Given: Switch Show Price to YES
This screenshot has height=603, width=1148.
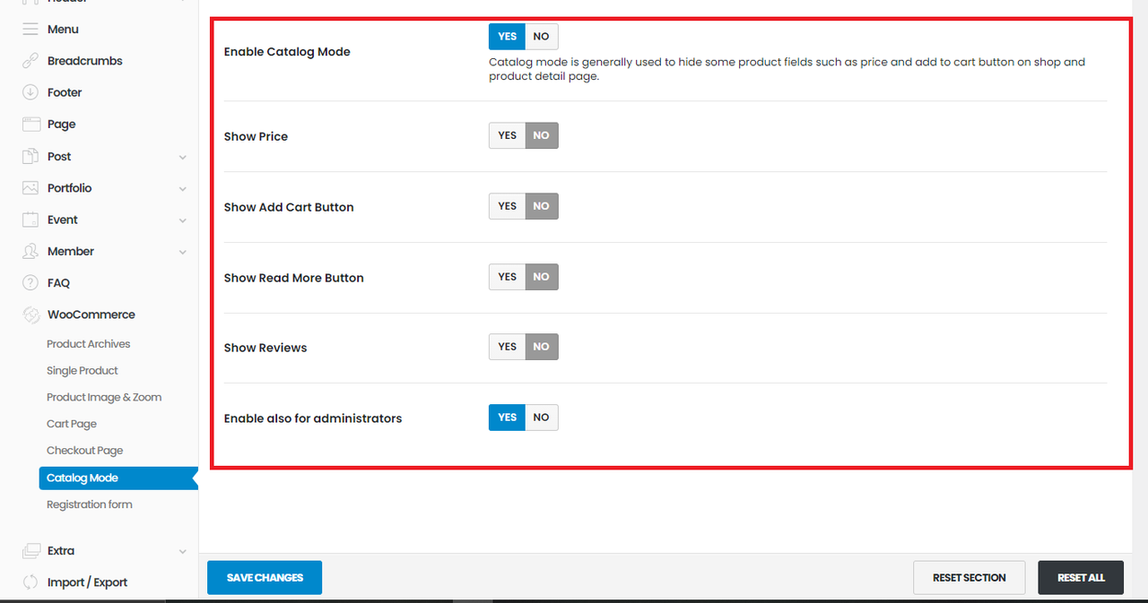Looking at the screenshot, I should (508, 135).
